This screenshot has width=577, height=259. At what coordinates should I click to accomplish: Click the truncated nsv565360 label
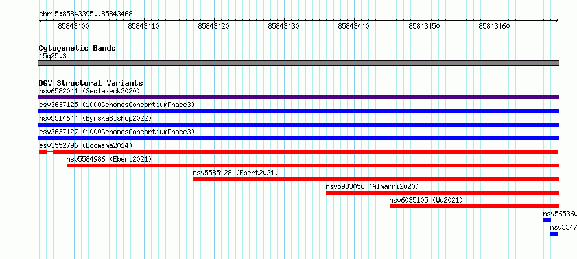click(559, 214)
